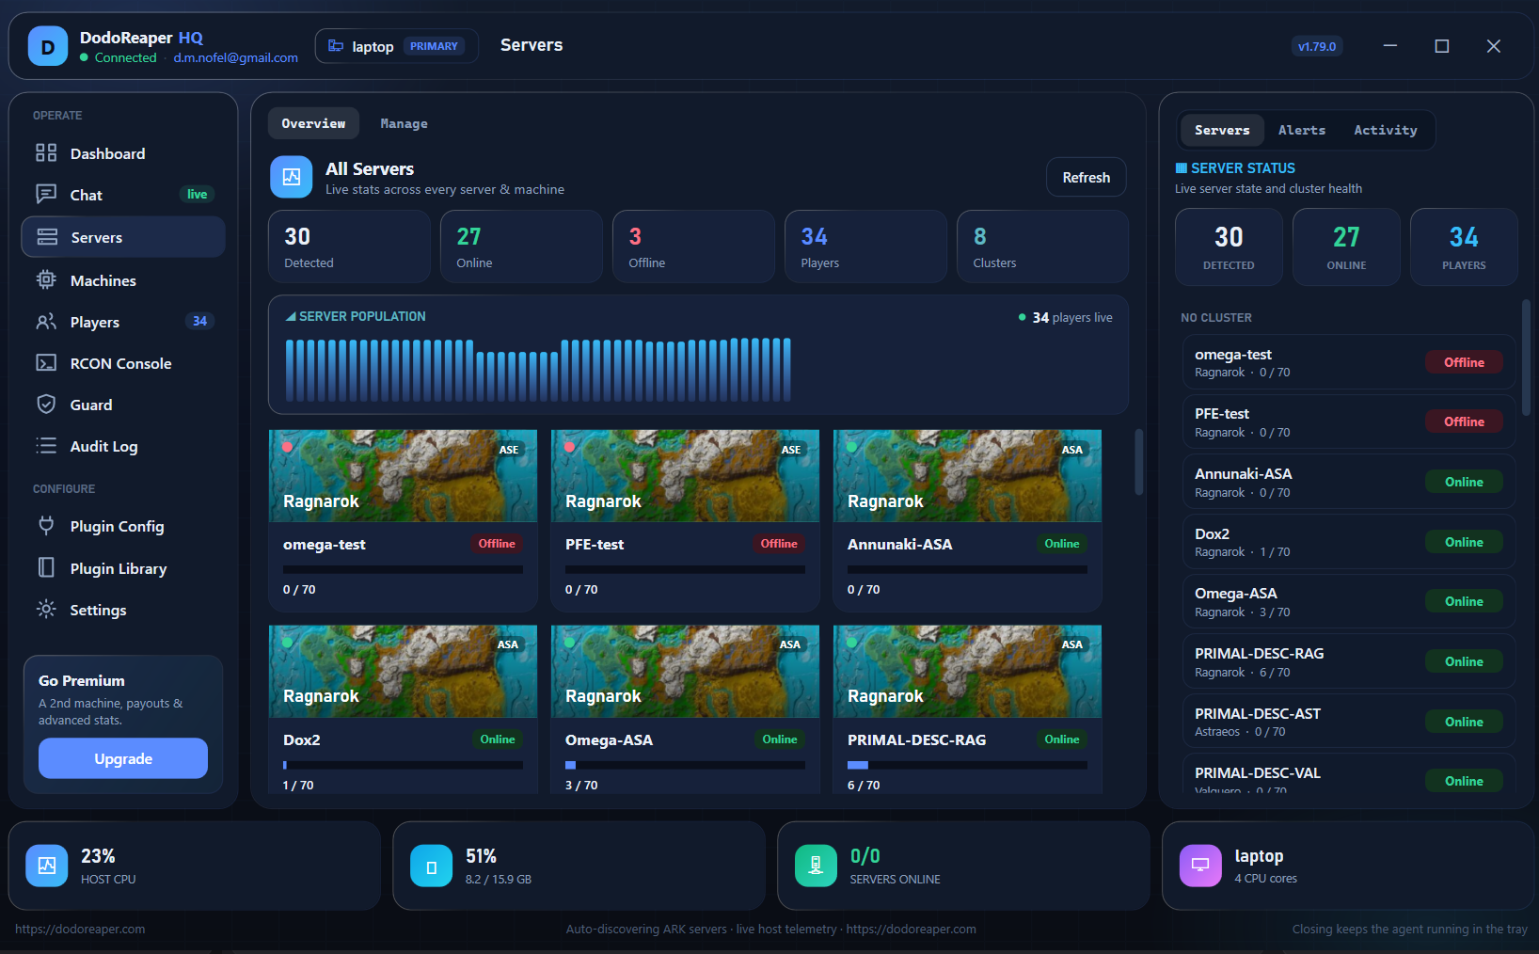Viewport: 1539px width, 954px height.
Task: Click the Dox2 population bar
Action: (x=403, y=765)
